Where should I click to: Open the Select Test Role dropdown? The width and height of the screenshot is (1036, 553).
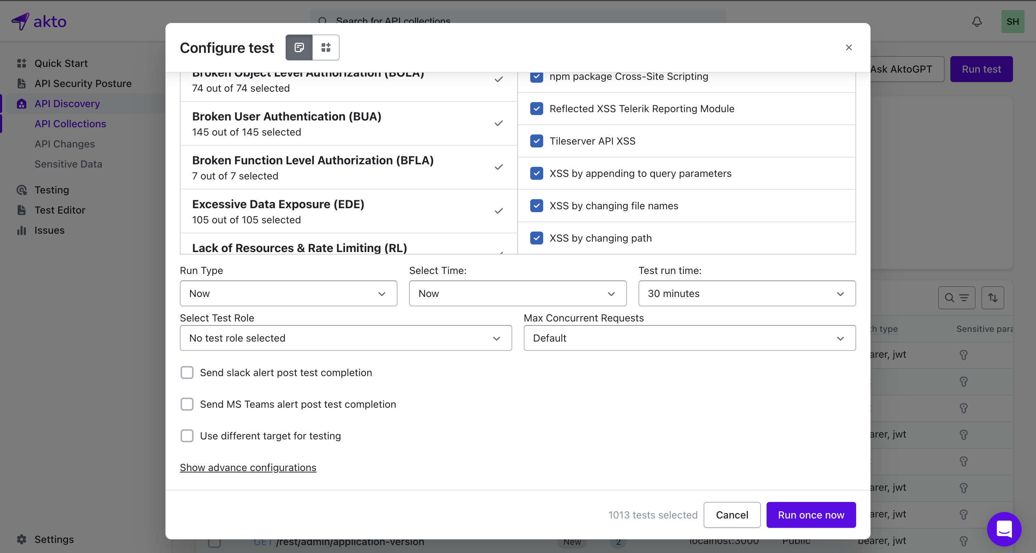click(x=345, y=338)
